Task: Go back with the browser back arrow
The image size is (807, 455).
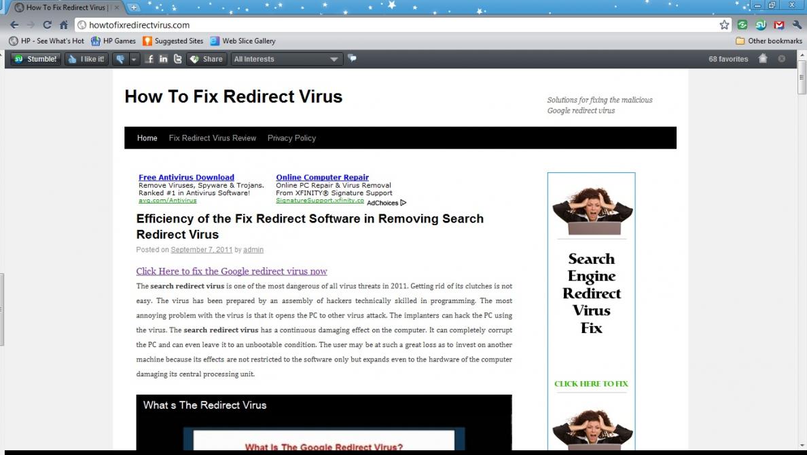Action: pyautogui.click(x=14, y=24)
